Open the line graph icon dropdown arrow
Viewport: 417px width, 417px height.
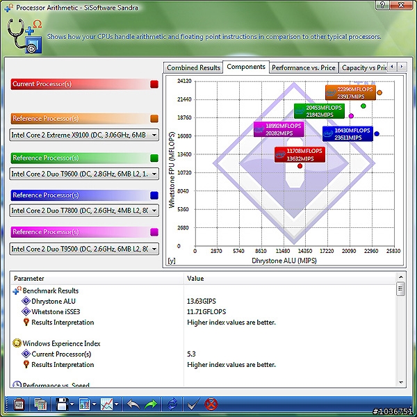[x=117, y=404]
